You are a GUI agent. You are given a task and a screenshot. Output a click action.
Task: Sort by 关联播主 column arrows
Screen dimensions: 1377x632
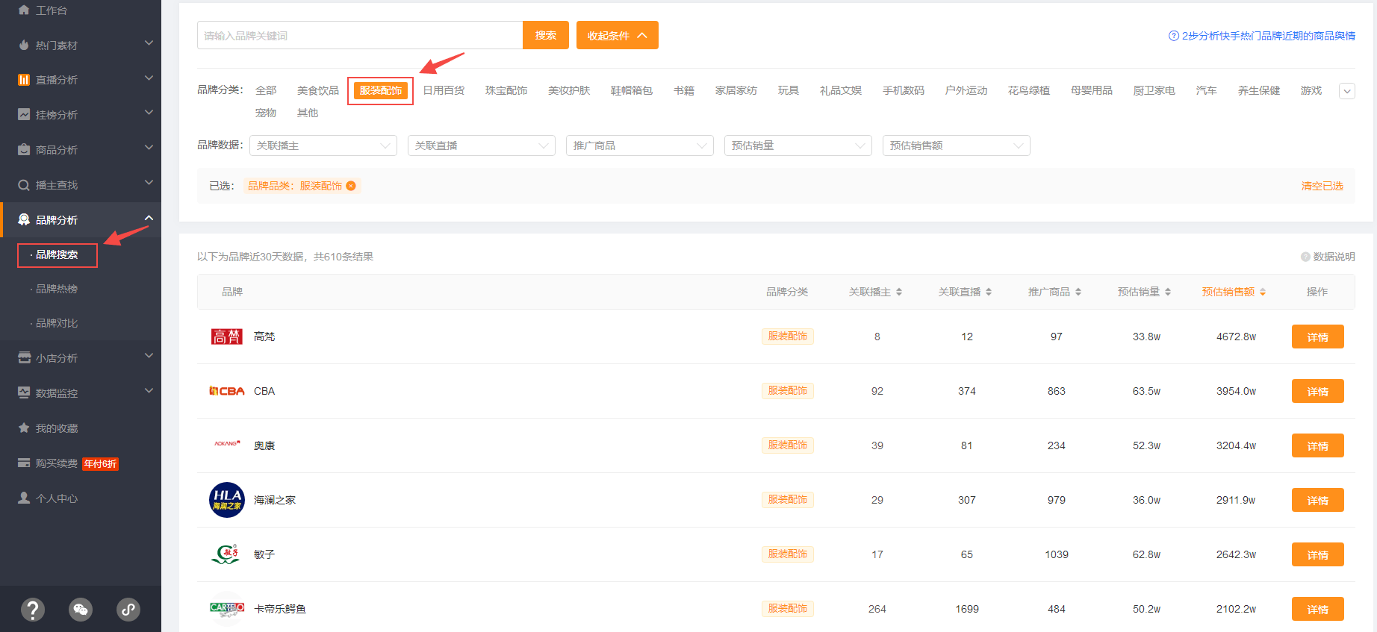click(x=899, y=292)
